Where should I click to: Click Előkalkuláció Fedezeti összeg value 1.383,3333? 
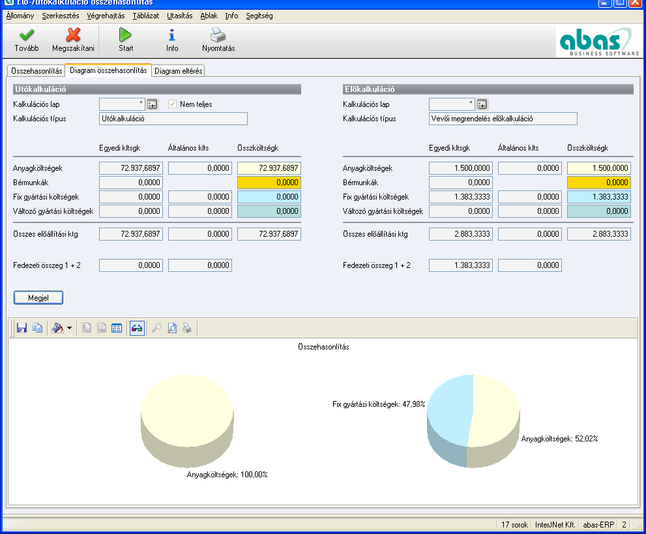pos(461,265)
